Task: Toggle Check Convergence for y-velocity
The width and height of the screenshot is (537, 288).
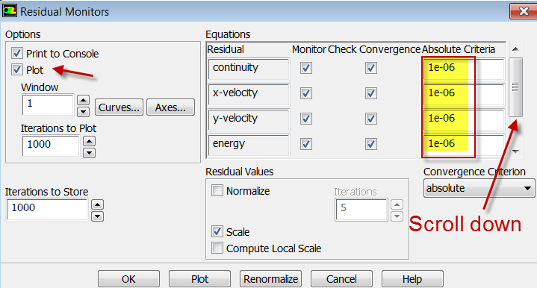Action: pos(371,119)
